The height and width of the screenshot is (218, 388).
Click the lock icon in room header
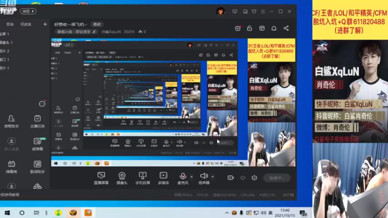pos(249,28)
